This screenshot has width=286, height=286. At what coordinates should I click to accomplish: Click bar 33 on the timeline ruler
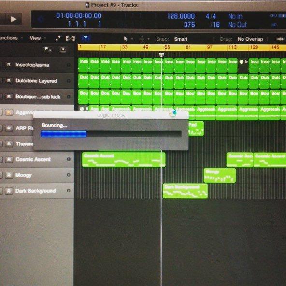(x=125, y=47)
